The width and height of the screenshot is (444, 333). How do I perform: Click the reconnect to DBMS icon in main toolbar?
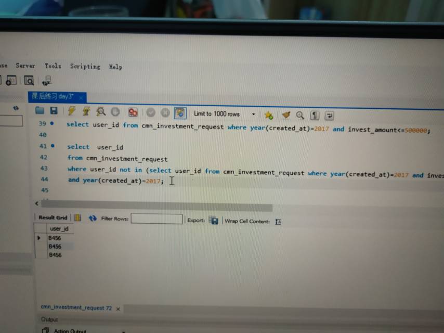[x=47, y=81]
